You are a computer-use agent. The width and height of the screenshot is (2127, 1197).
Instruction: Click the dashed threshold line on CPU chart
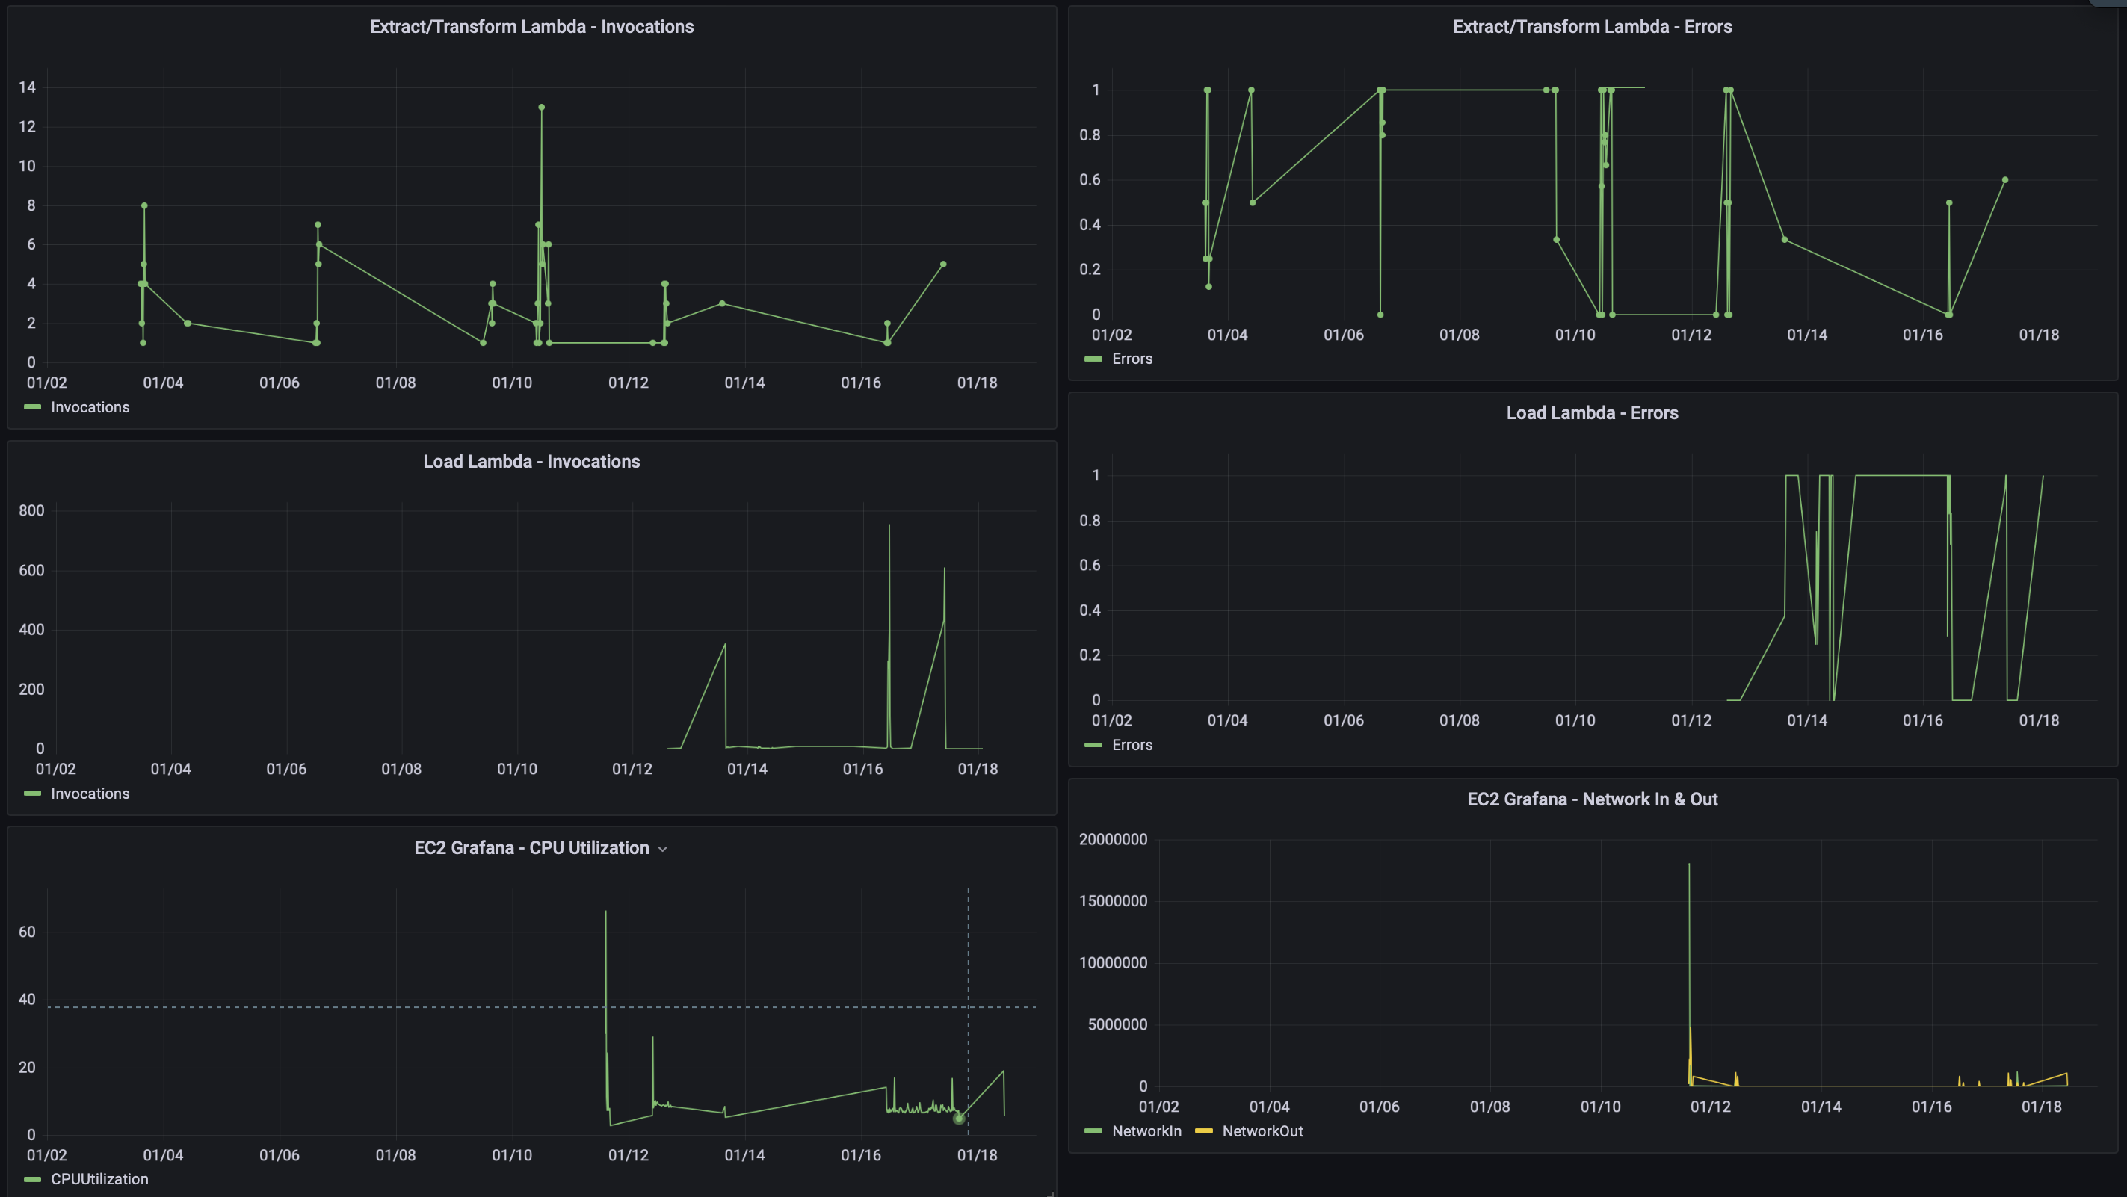(413, 1006)
